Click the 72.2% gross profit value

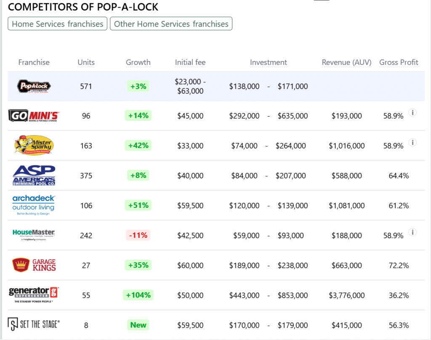click(399, 266)
